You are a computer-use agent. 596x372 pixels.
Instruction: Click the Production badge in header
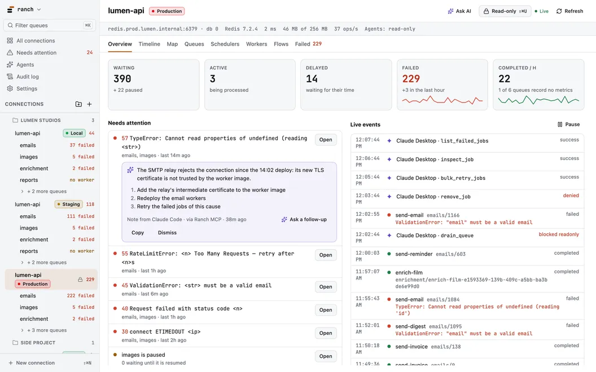tap(167, 11)
